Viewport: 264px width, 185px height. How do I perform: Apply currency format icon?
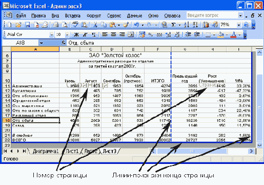(142, 35)
